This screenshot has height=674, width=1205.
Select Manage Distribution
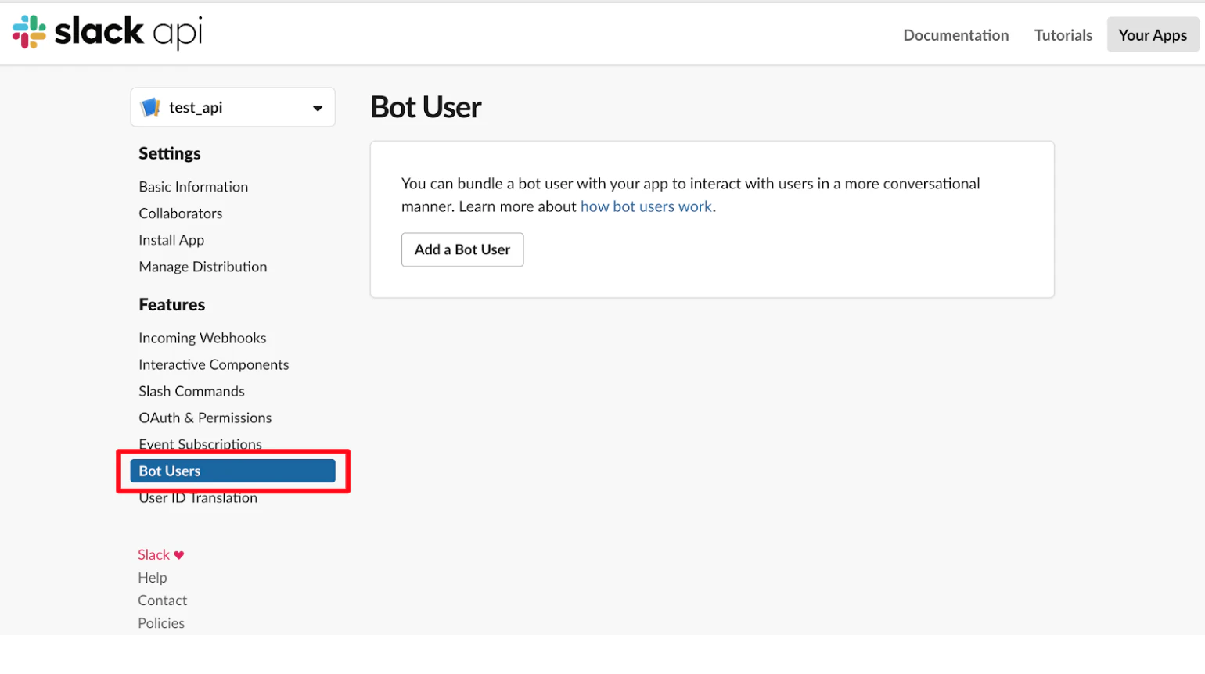(203, 267)
